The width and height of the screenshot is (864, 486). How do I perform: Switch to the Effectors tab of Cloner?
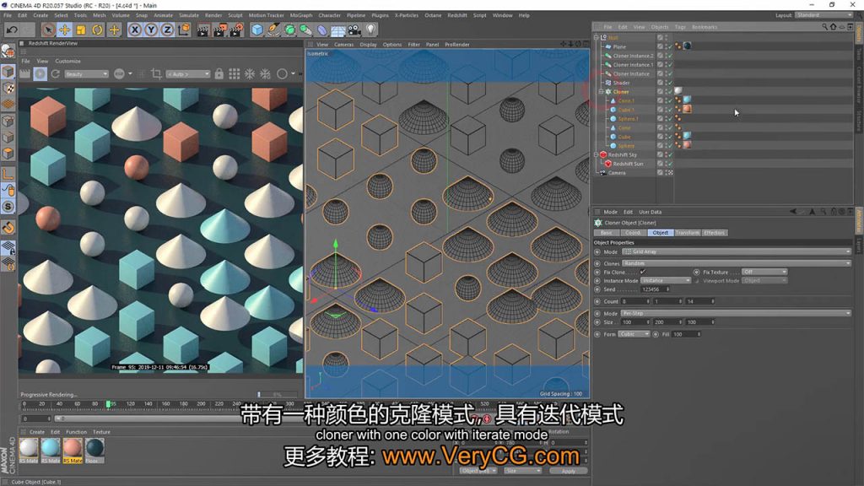click(x=714, y=233)
